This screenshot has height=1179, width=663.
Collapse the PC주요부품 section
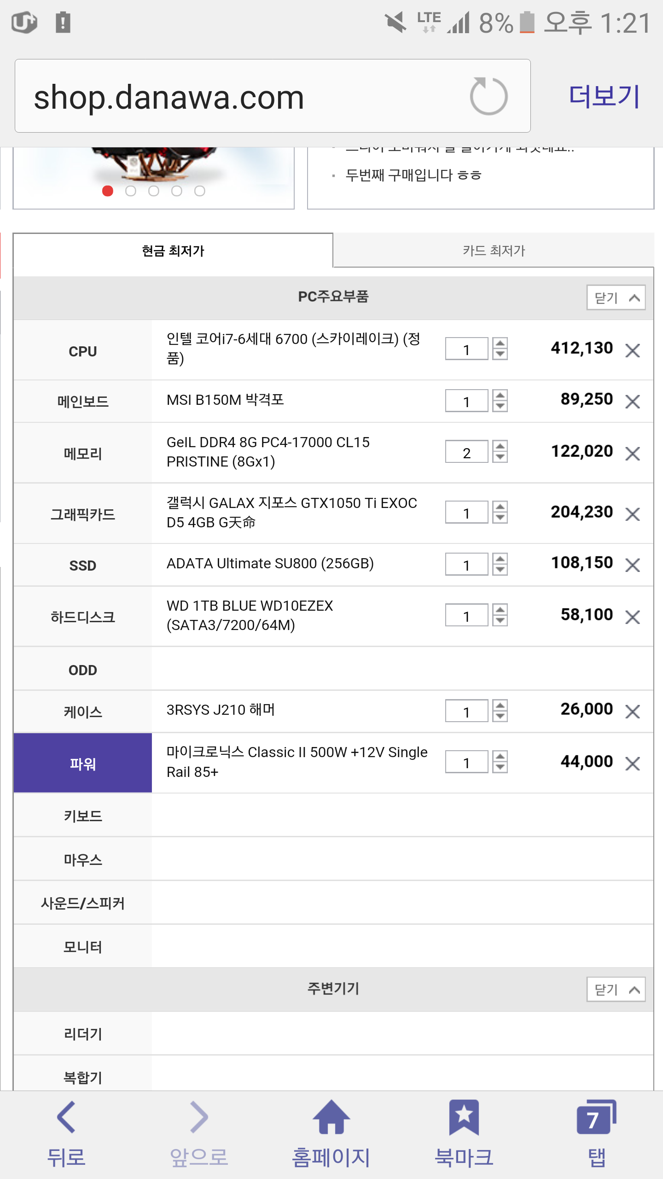(616, 298)
